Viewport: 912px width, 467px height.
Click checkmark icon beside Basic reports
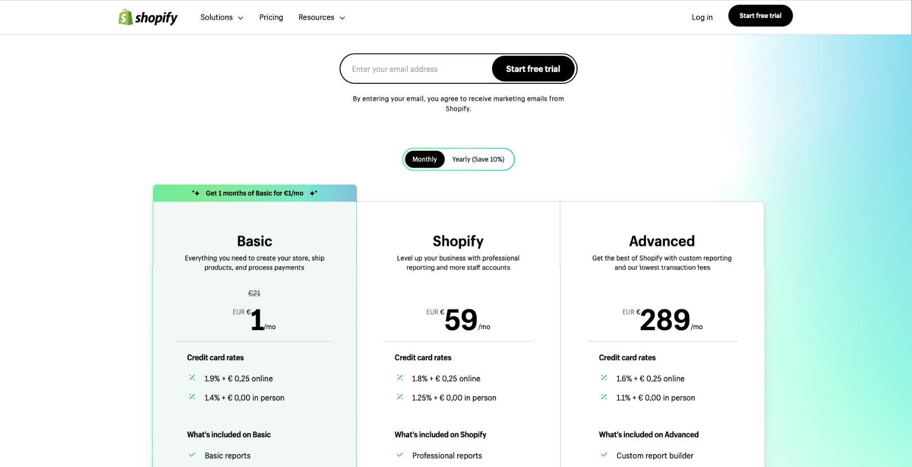click(x=192, y=455)
